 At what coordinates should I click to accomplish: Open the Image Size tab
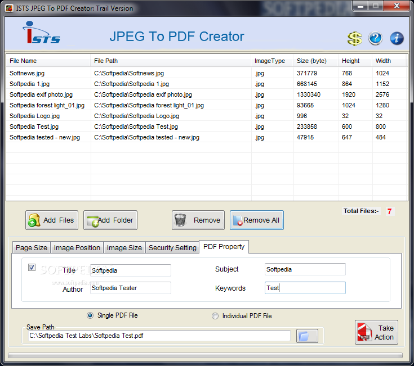click(124, 248)
